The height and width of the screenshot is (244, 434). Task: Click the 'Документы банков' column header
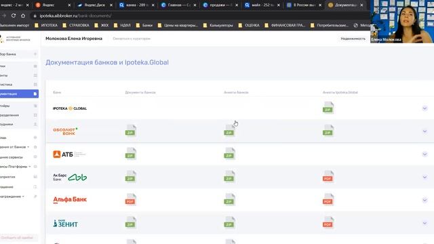(140, 92)
